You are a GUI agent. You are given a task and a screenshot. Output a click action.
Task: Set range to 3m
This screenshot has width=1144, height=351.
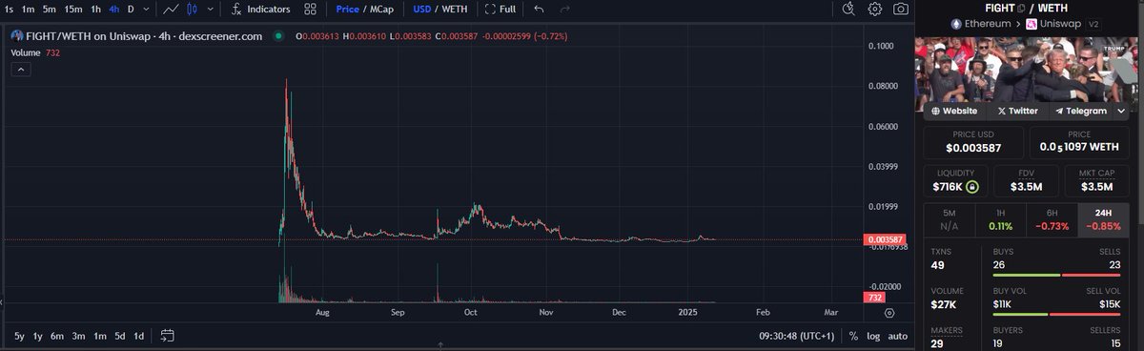[78, 336]
